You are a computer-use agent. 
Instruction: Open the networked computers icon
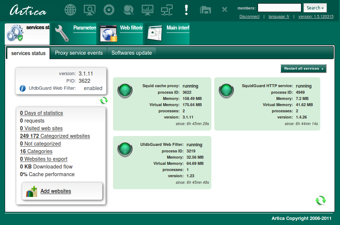click(x=167, y=10)
